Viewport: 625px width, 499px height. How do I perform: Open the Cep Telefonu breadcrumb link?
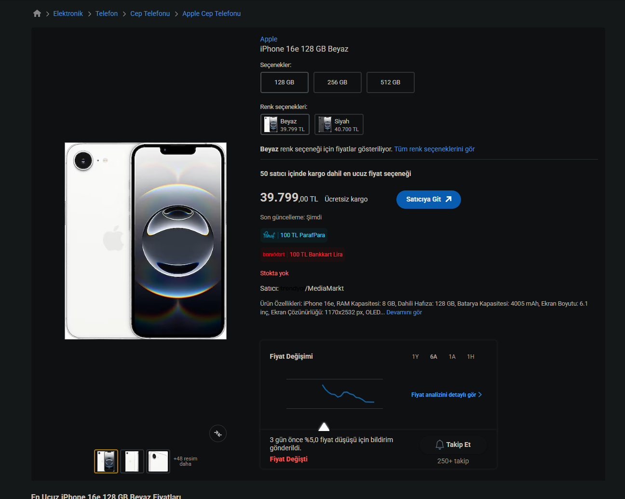tap(150, 13)
